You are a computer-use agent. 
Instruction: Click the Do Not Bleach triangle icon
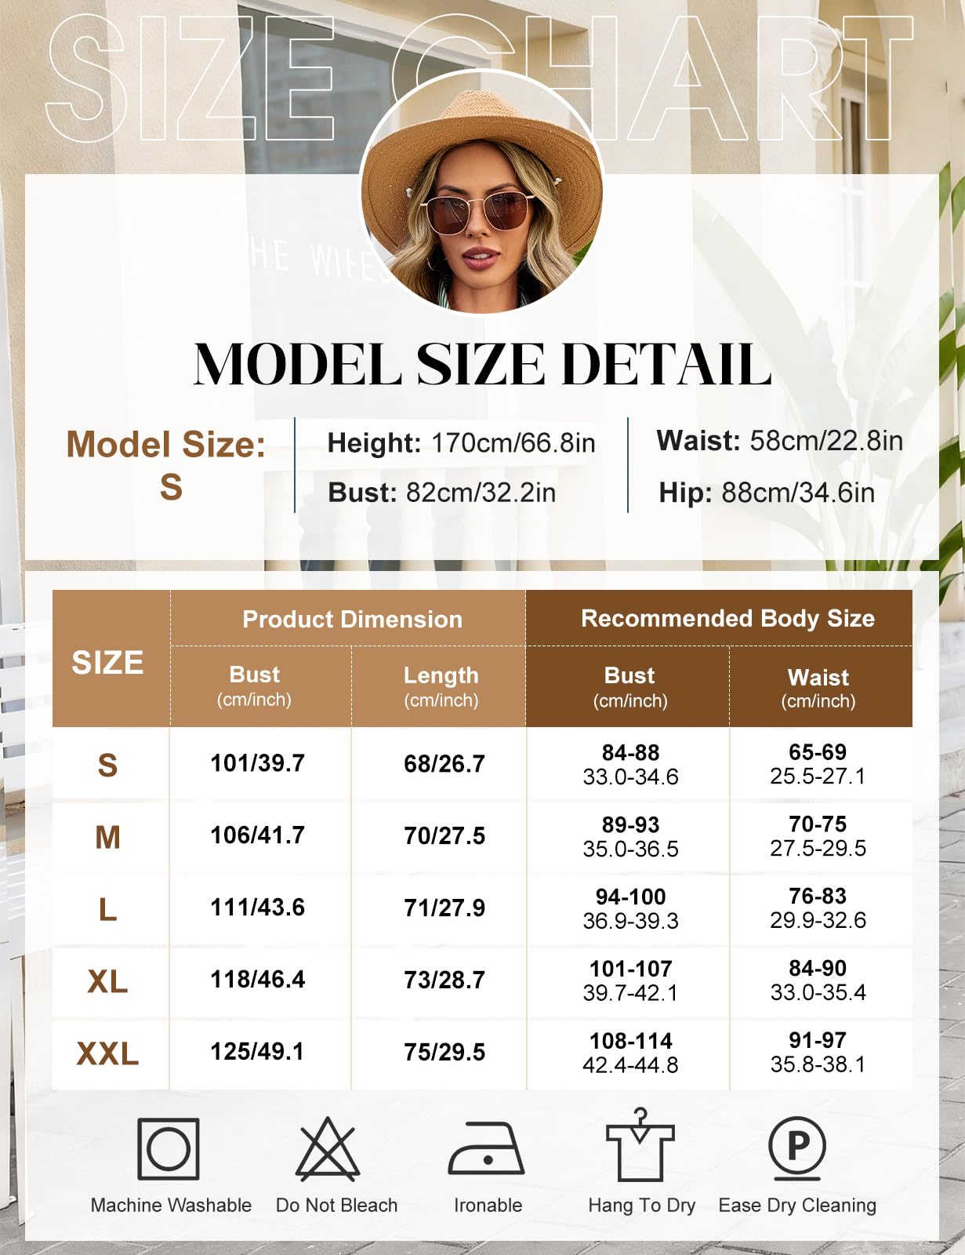tap(328, 1149)
